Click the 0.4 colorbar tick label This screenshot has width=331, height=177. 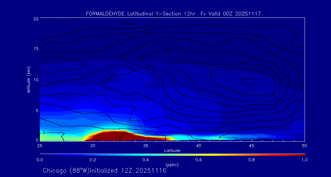(146, 160)
